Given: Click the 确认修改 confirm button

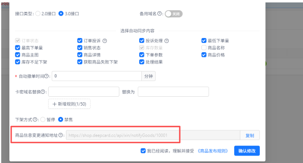Looking at the screenshot, I should [x=247, y=151].
